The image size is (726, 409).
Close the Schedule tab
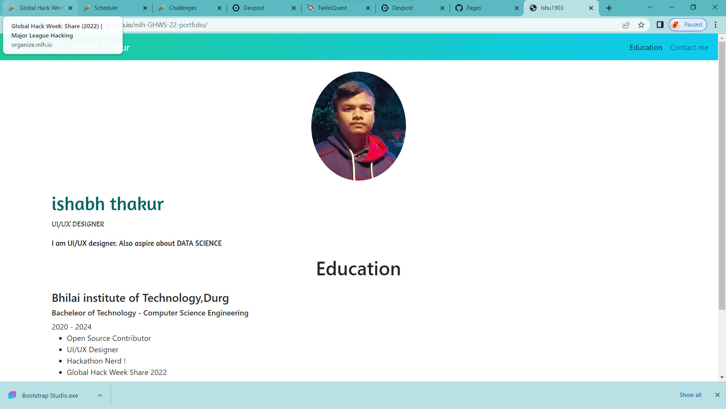145,8
